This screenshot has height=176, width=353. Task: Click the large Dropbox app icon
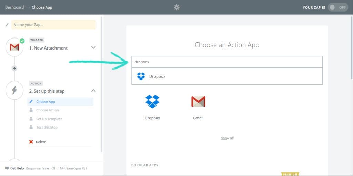click(x=152, y=101)
